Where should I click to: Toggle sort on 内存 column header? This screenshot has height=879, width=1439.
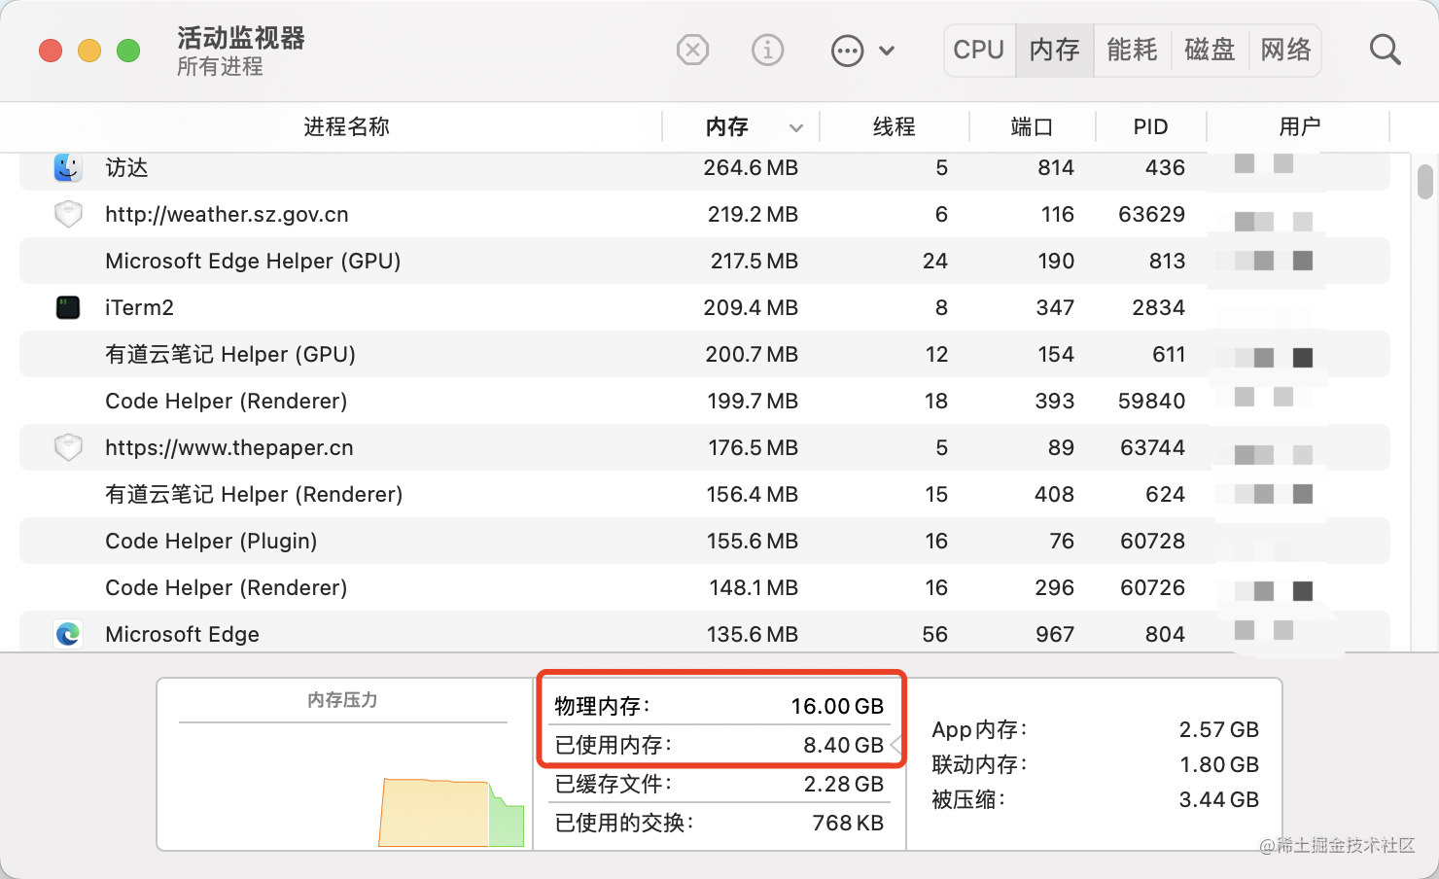(741, 126)
